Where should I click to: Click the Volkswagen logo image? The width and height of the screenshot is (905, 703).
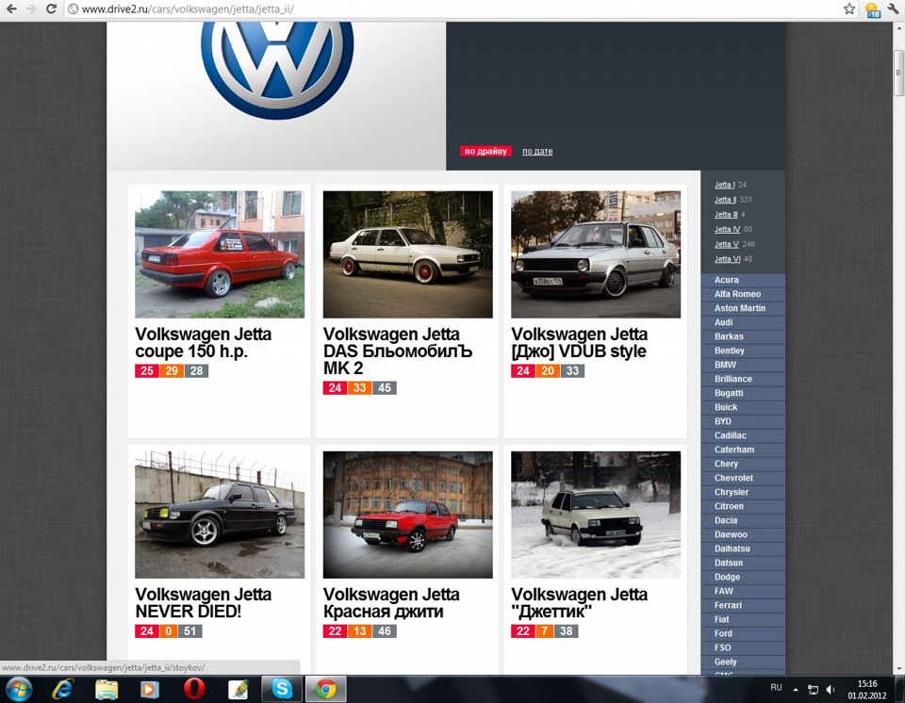277,69
